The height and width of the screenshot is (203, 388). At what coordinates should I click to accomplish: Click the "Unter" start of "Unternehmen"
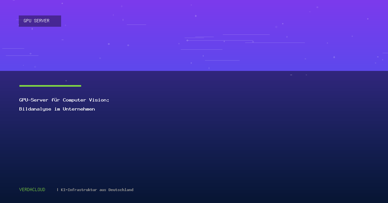[69, 109]
